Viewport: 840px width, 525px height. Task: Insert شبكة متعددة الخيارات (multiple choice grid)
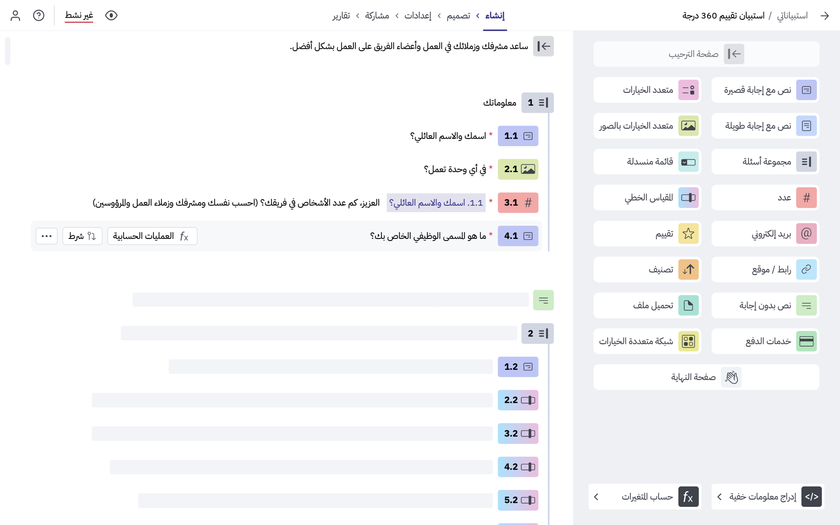click(x=647, y=341)
